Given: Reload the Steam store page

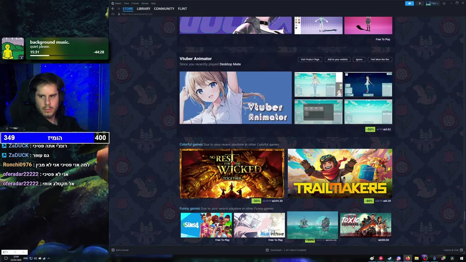Looking at the screenshot, I should 113,14.
